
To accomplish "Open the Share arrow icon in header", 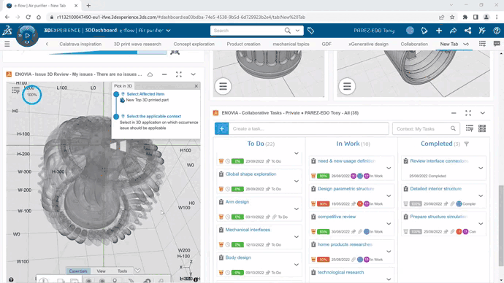I will click(453, 31).
